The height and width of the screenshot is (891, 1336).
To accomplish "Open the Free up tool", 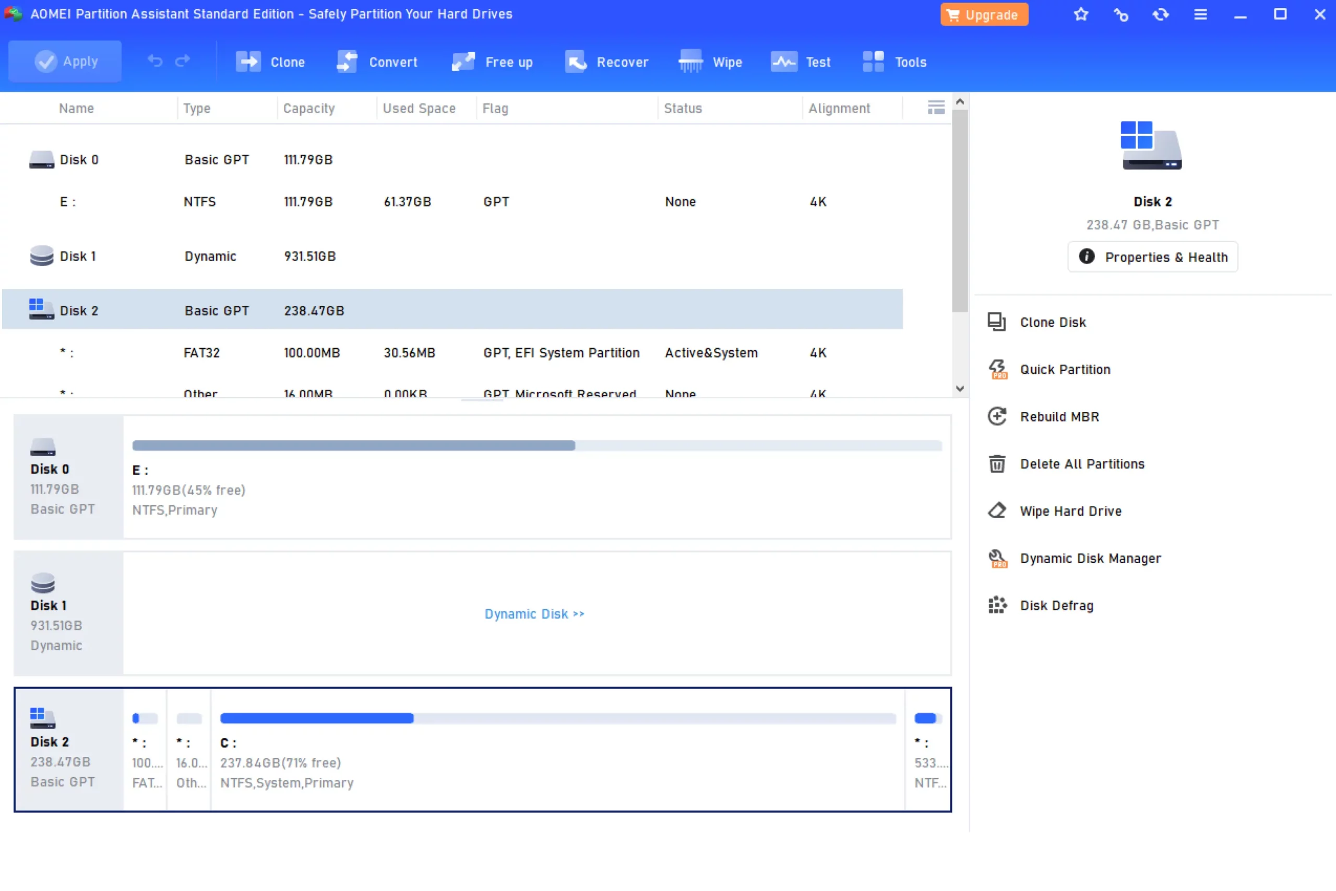I will [x=492, y=62].
